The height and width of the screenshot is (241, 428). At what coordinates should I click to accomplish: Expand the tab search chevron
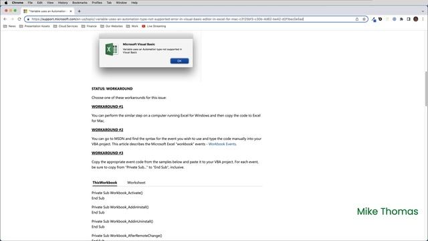(x=423, y=11)
